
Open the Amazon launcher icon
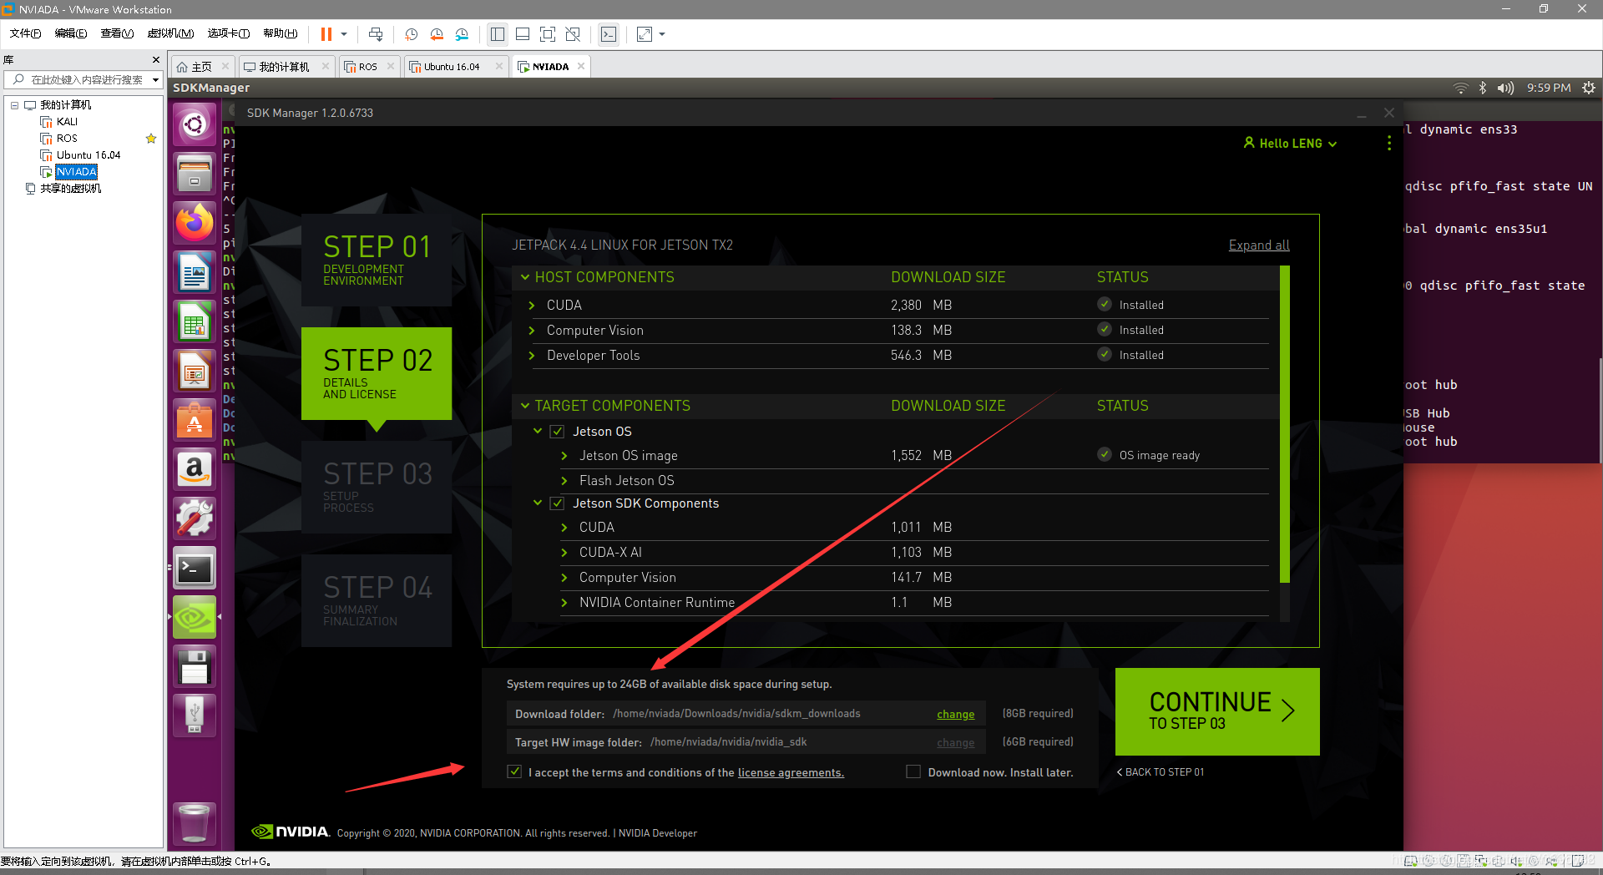[195, 469]
